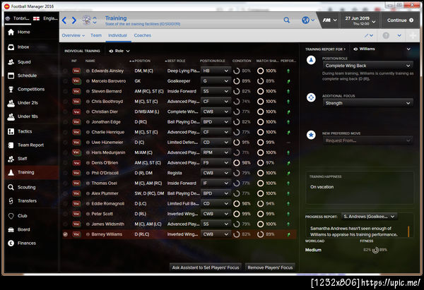The height and width of the screenshot is (290, 424).
Task: Toggle selection circle for Barney Williams
Action: pos(65,234)
